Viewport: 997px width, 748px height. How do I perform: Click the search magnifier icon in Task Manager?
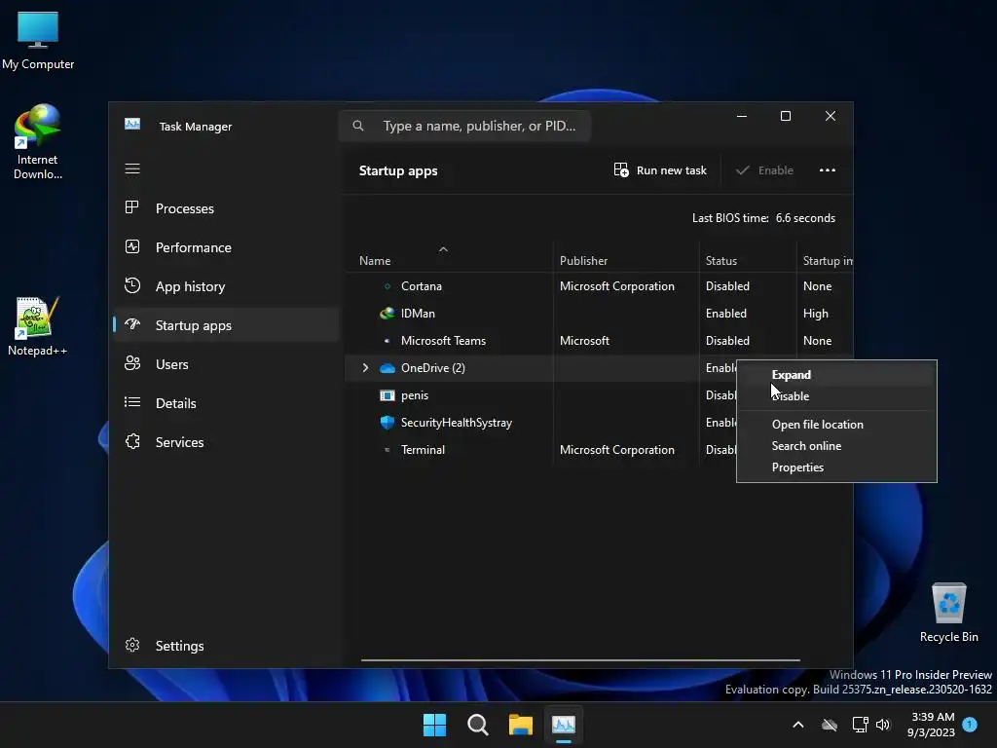tap(358, 126)
